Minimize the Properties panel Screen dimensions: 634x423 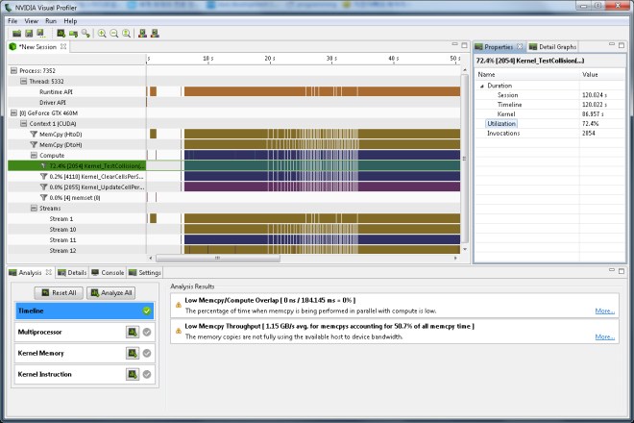pos(612,44)
